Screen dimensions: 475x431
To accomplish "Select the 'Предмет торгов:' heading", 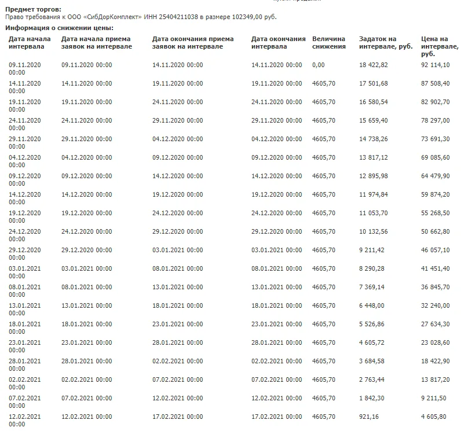I will click(x=33, y=9).
